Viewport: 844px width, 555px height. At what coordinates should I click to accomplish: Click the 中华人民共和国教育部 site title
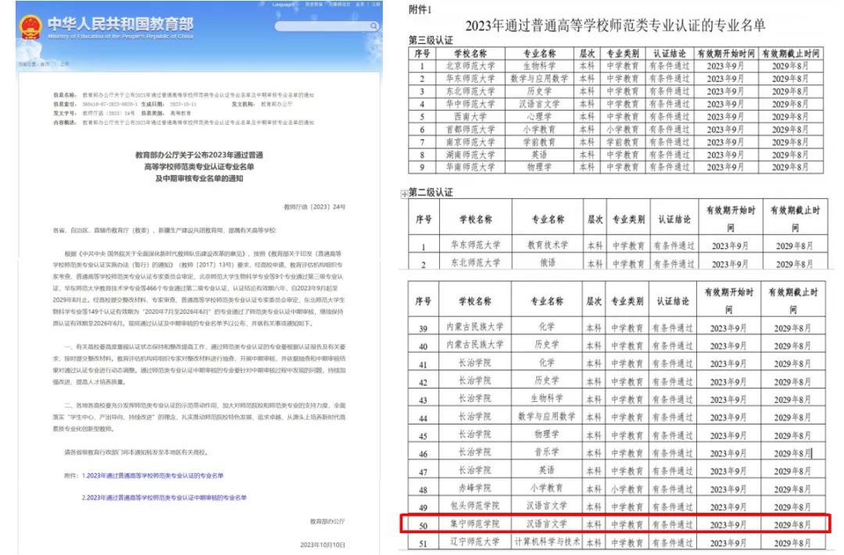pos(120,23)
